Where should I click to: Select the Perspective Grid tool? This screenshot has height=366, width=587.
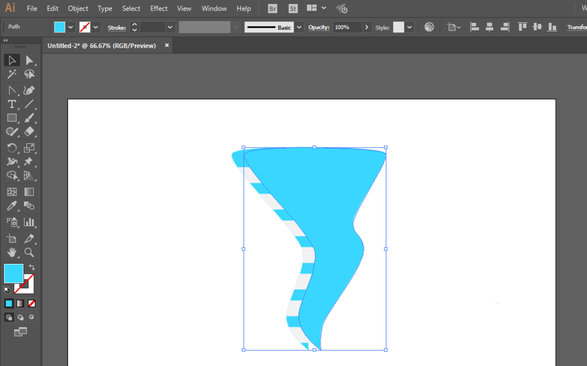[29, 175]
